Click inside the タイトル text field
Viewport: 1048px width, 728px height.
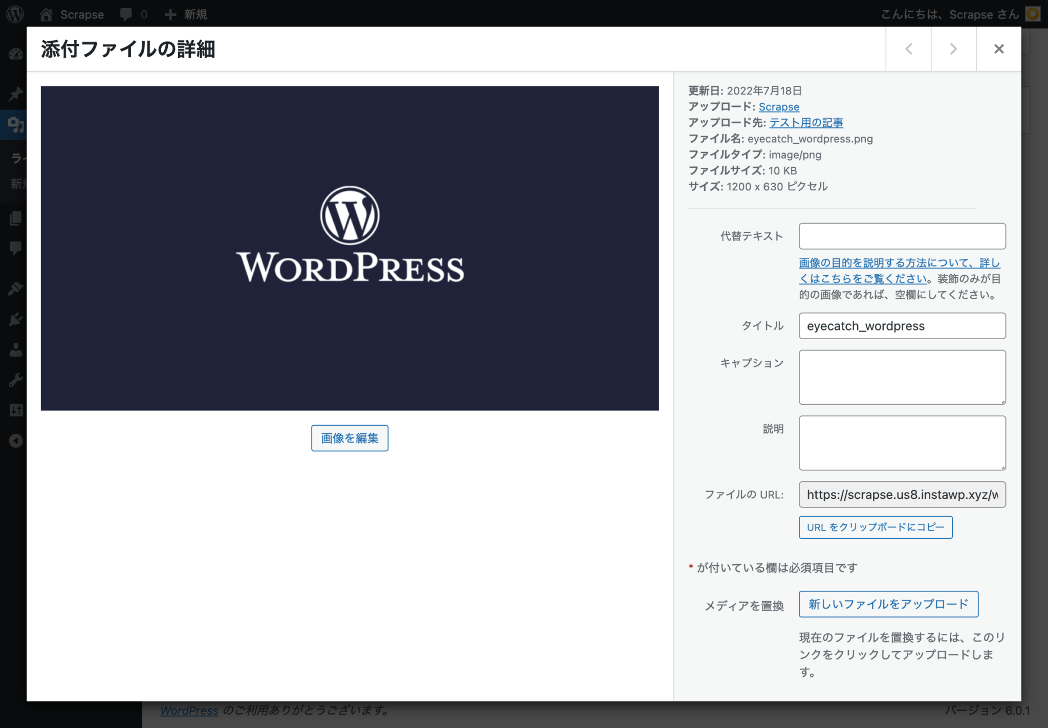click(x=902, y=325)
